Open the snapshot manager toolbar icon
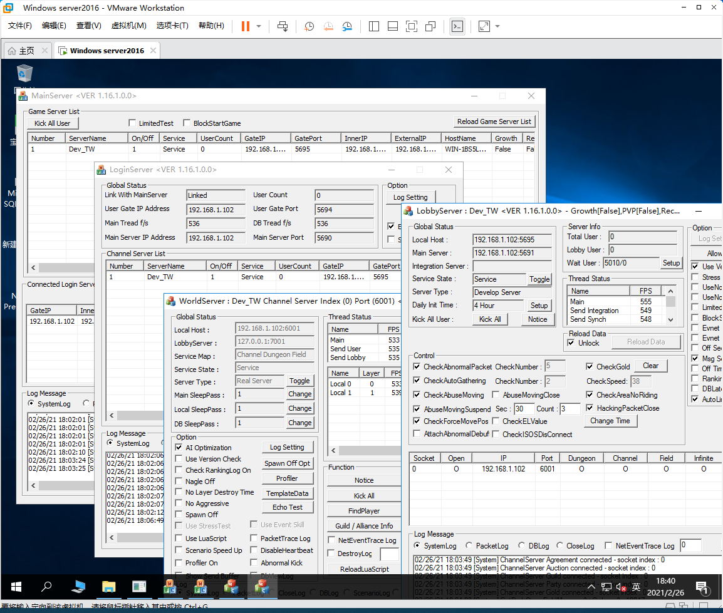The image size is (723, 613). point(347,26)
